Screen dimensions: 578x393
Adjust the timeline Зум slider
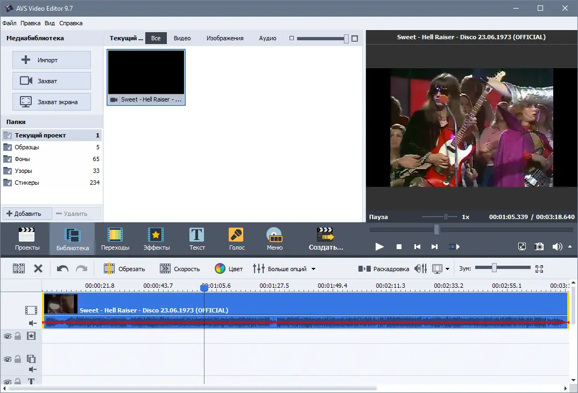pyautogui.click(x=494, y=268)
